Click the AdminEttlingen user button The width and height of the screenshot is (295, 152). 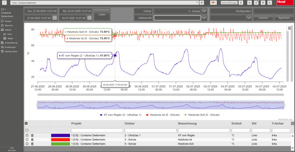click(229, 2)
